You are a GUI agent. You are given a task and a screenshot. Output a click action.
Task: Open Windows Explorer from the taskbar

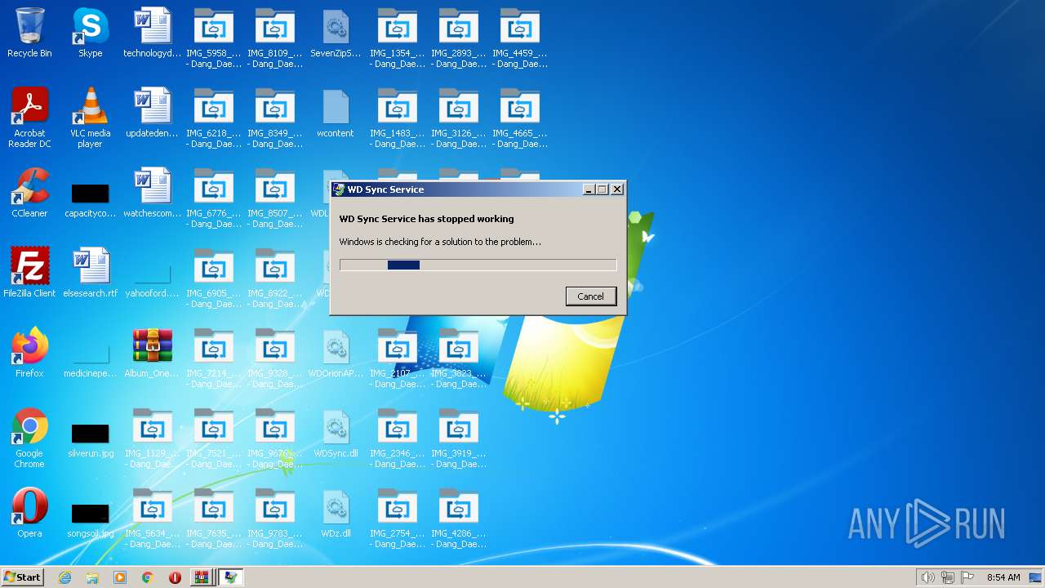tap(92, 577)
